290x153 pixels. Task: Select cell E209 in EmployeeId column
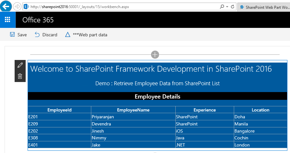click(59, 124)
